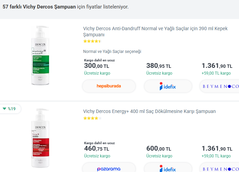Choose the pazarama store offer button
239x172 pixels.
click(x=109, y=168)
